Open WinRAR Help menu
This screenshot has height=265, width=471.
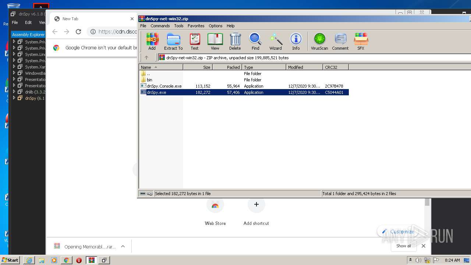(x=231, y=26)
